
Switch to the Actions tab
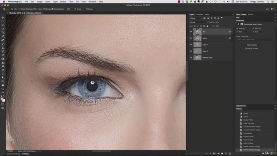pos(251,14)
